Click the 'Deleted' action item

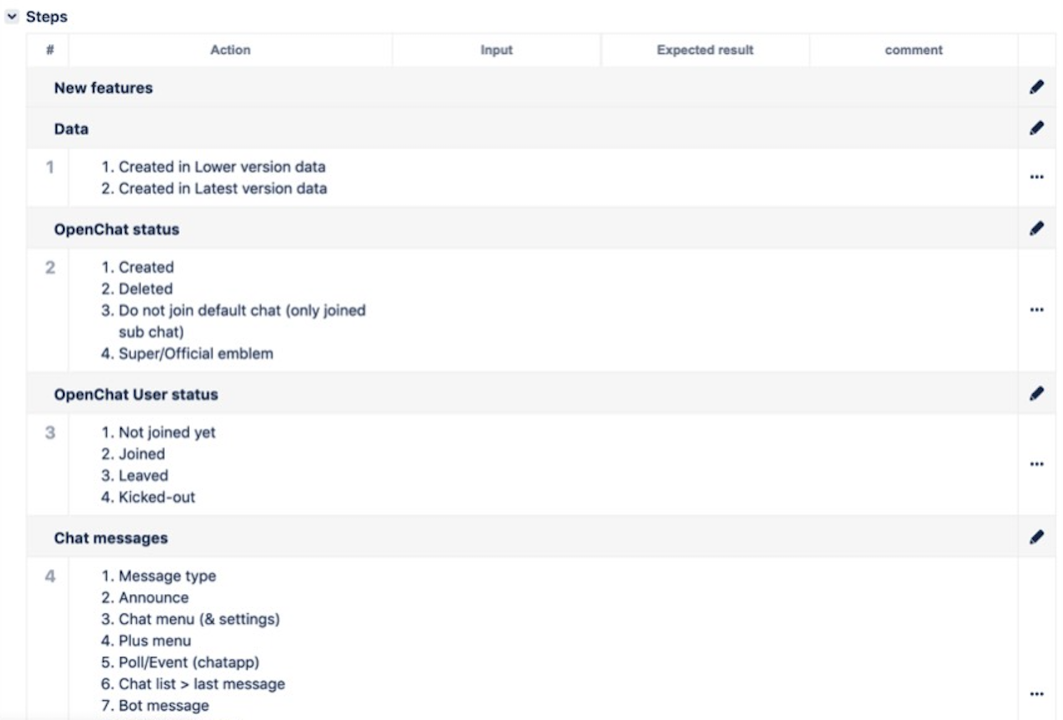click(146, 289)
